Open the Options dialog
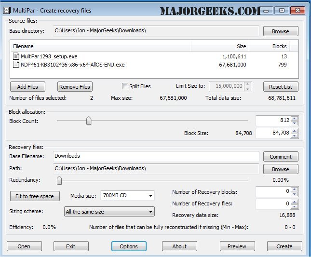Screen dimensions: 311x257 [x=129, y=246]
